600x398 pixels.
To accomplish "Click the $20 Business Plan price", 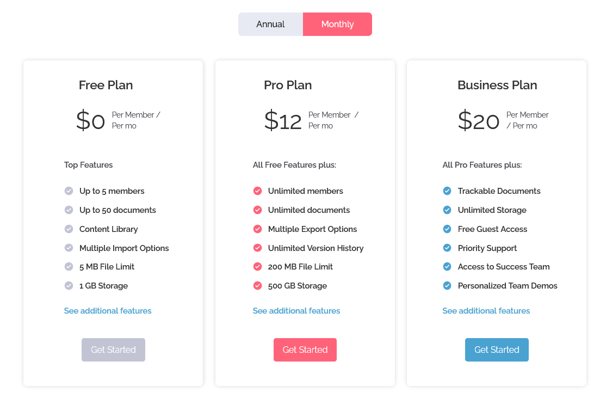I will [479, 120].
